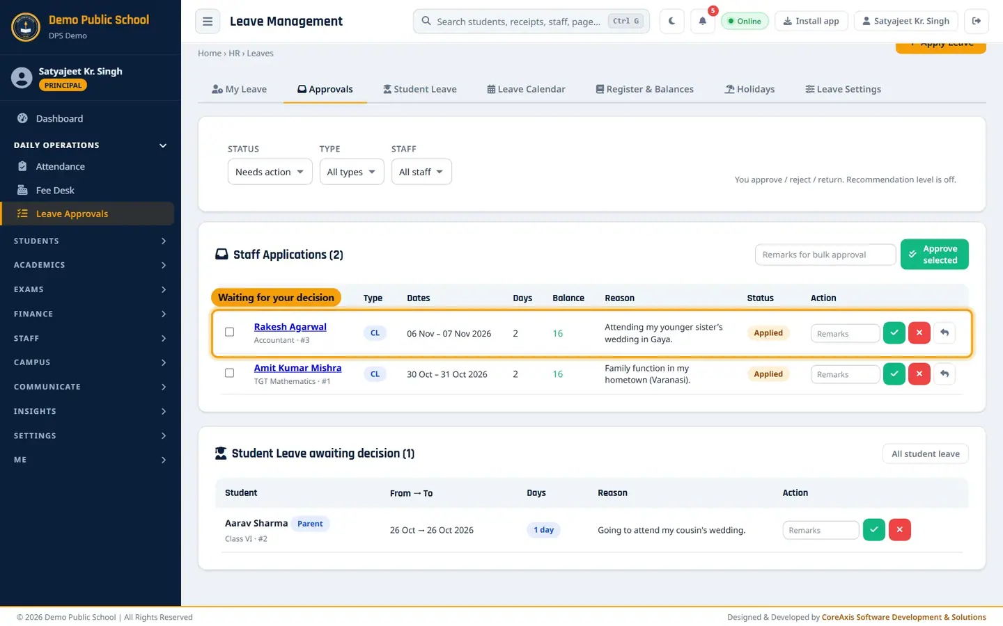This screenshot has width=1003, height=626.
Task: Switch to dark mode moon icon
Action: (671, 21)
